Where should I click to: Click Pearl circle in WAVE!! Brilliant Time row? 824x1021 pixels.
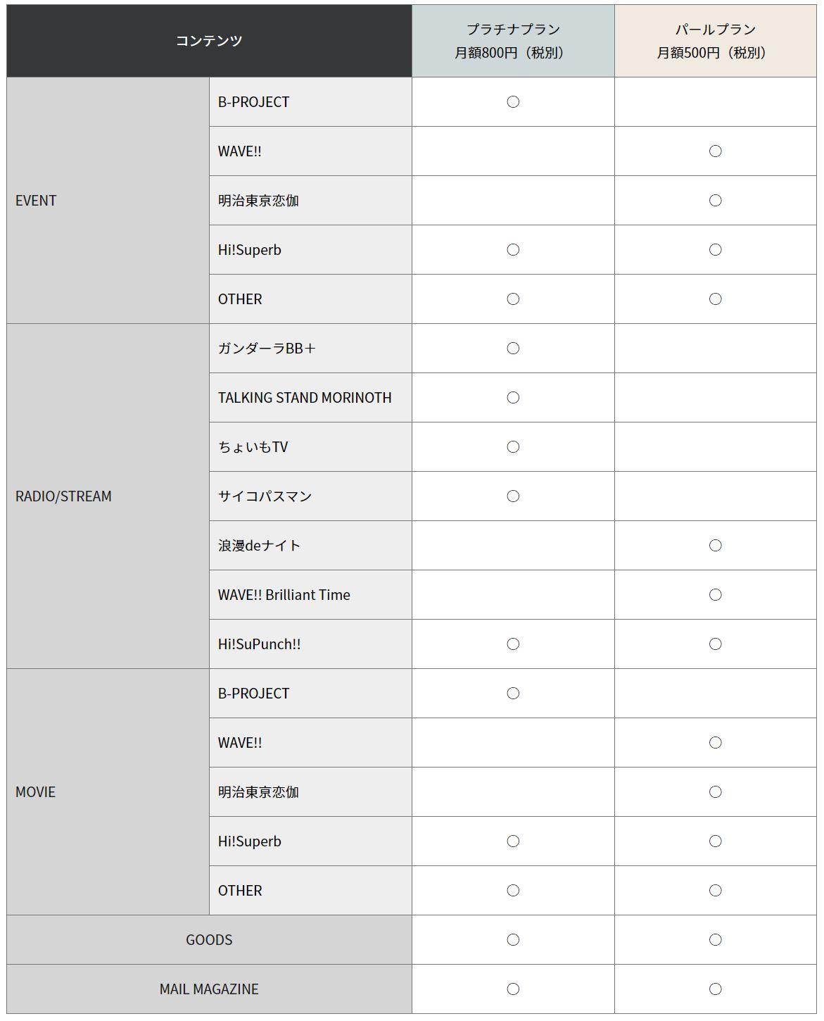point(715,595)
